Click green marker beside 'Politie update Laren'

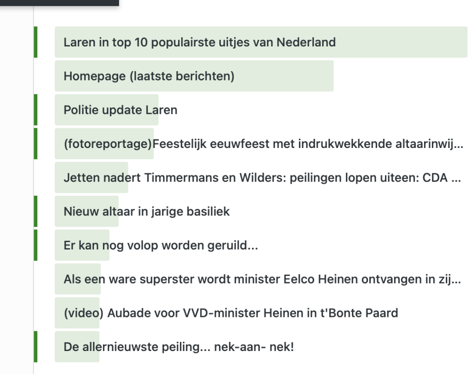point(36,110)
